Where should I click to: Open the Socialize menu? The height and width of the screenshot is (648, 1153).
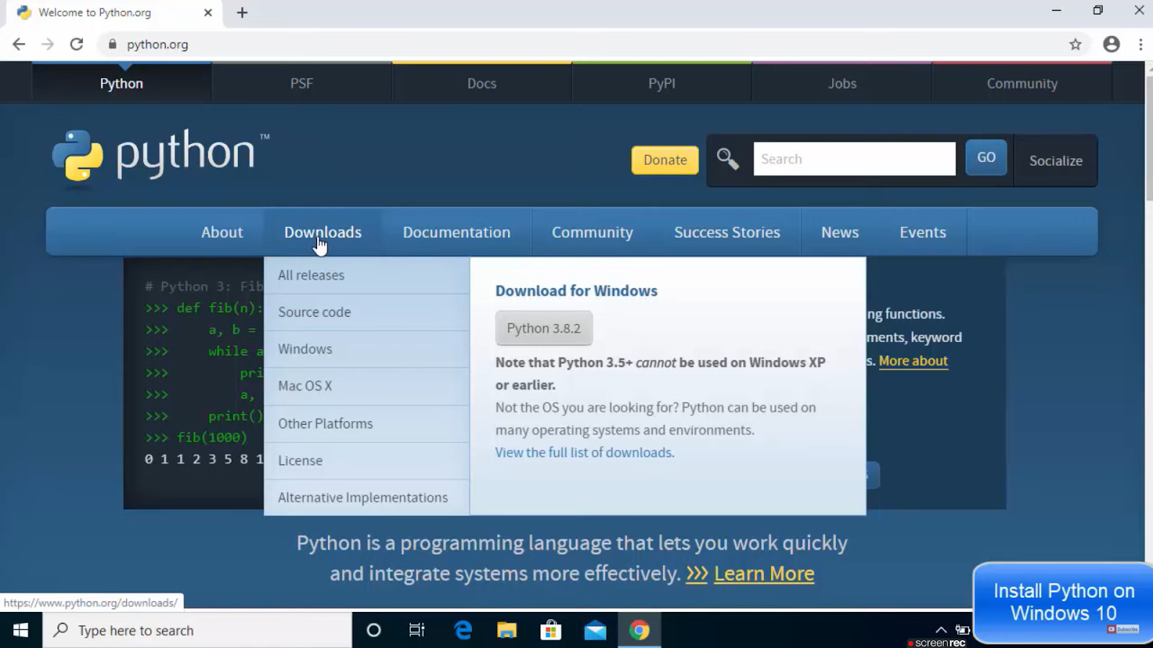tap(1056, 161)
